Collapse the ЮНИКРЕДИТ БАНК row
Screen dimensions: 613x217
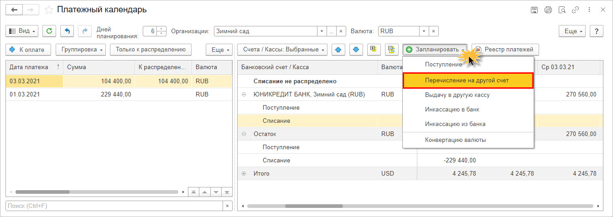point(244,95)
